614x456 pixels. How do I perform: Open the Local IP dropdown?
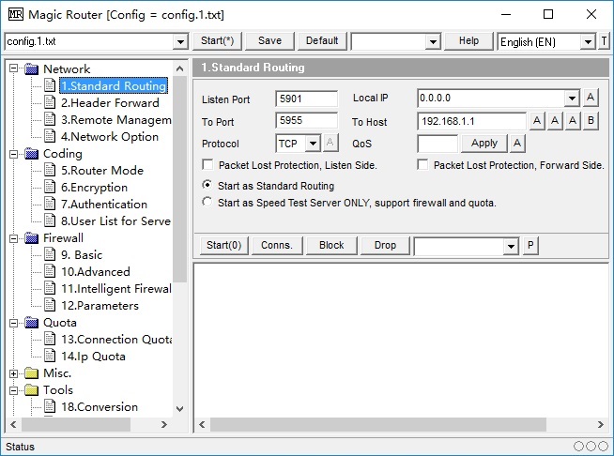pos(572,98)
